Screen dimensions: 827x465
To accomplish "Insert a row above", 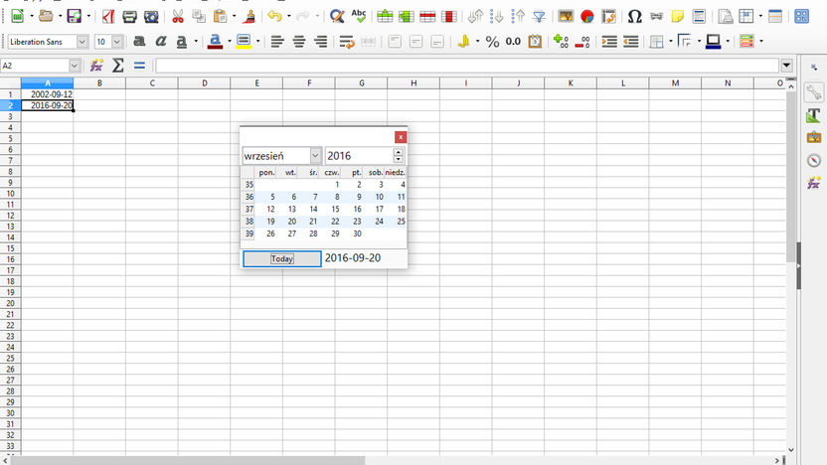I will [385, 16].
